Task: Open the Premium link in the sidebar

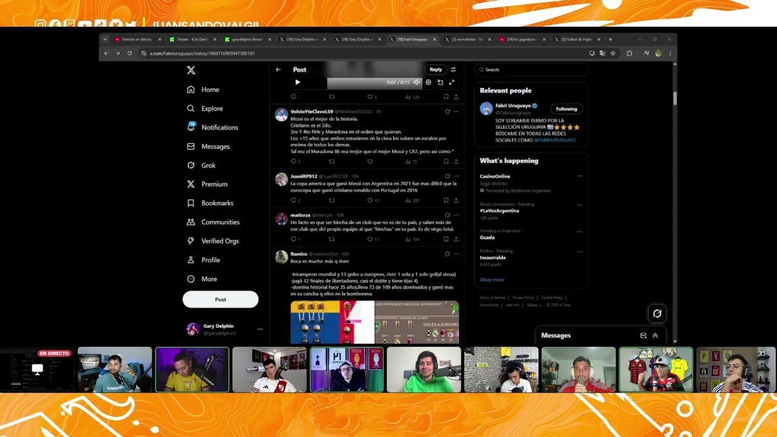Action: point(207,184)
